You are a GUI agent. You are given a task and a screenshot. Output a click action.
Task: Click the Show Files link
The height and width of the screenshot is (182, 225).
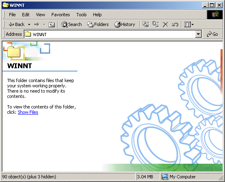[28, 112]
